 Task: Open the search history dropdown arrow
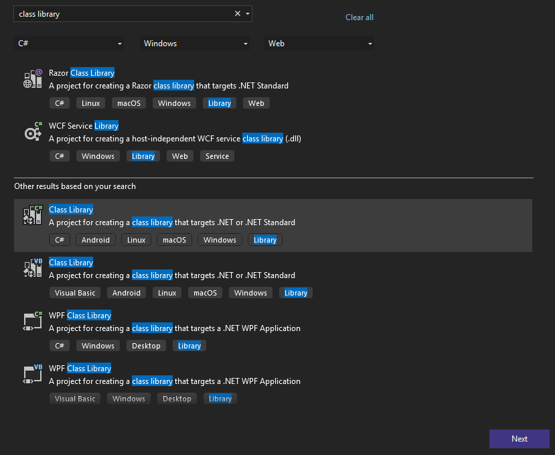[x=248, y=13]
